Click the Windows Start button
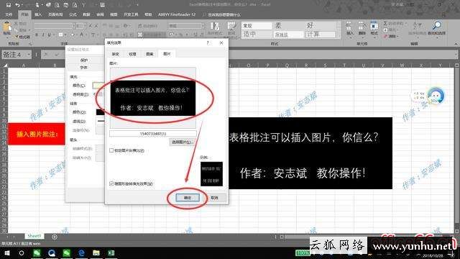The image size is (460, 259). 7,253
